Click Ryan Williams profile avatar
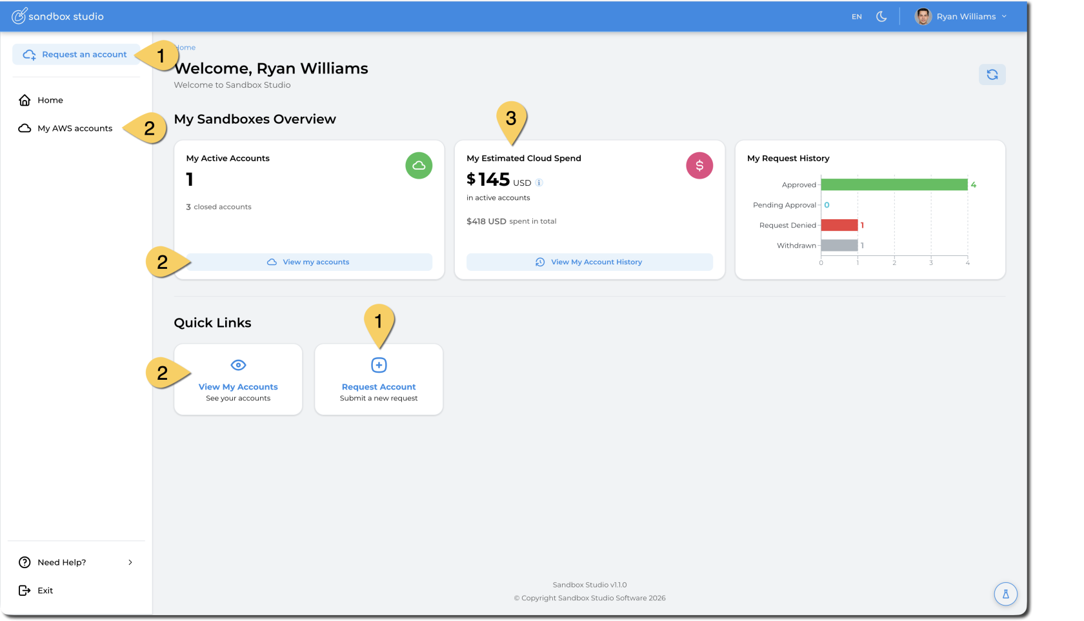 [923, 17]
